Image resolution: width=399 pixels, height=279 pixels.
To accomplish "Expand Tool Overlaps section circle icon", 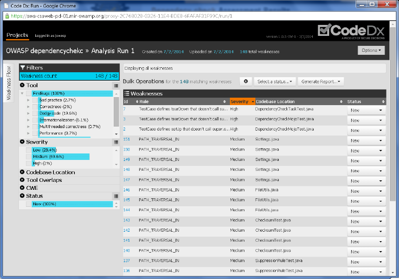I will [22, 180].
